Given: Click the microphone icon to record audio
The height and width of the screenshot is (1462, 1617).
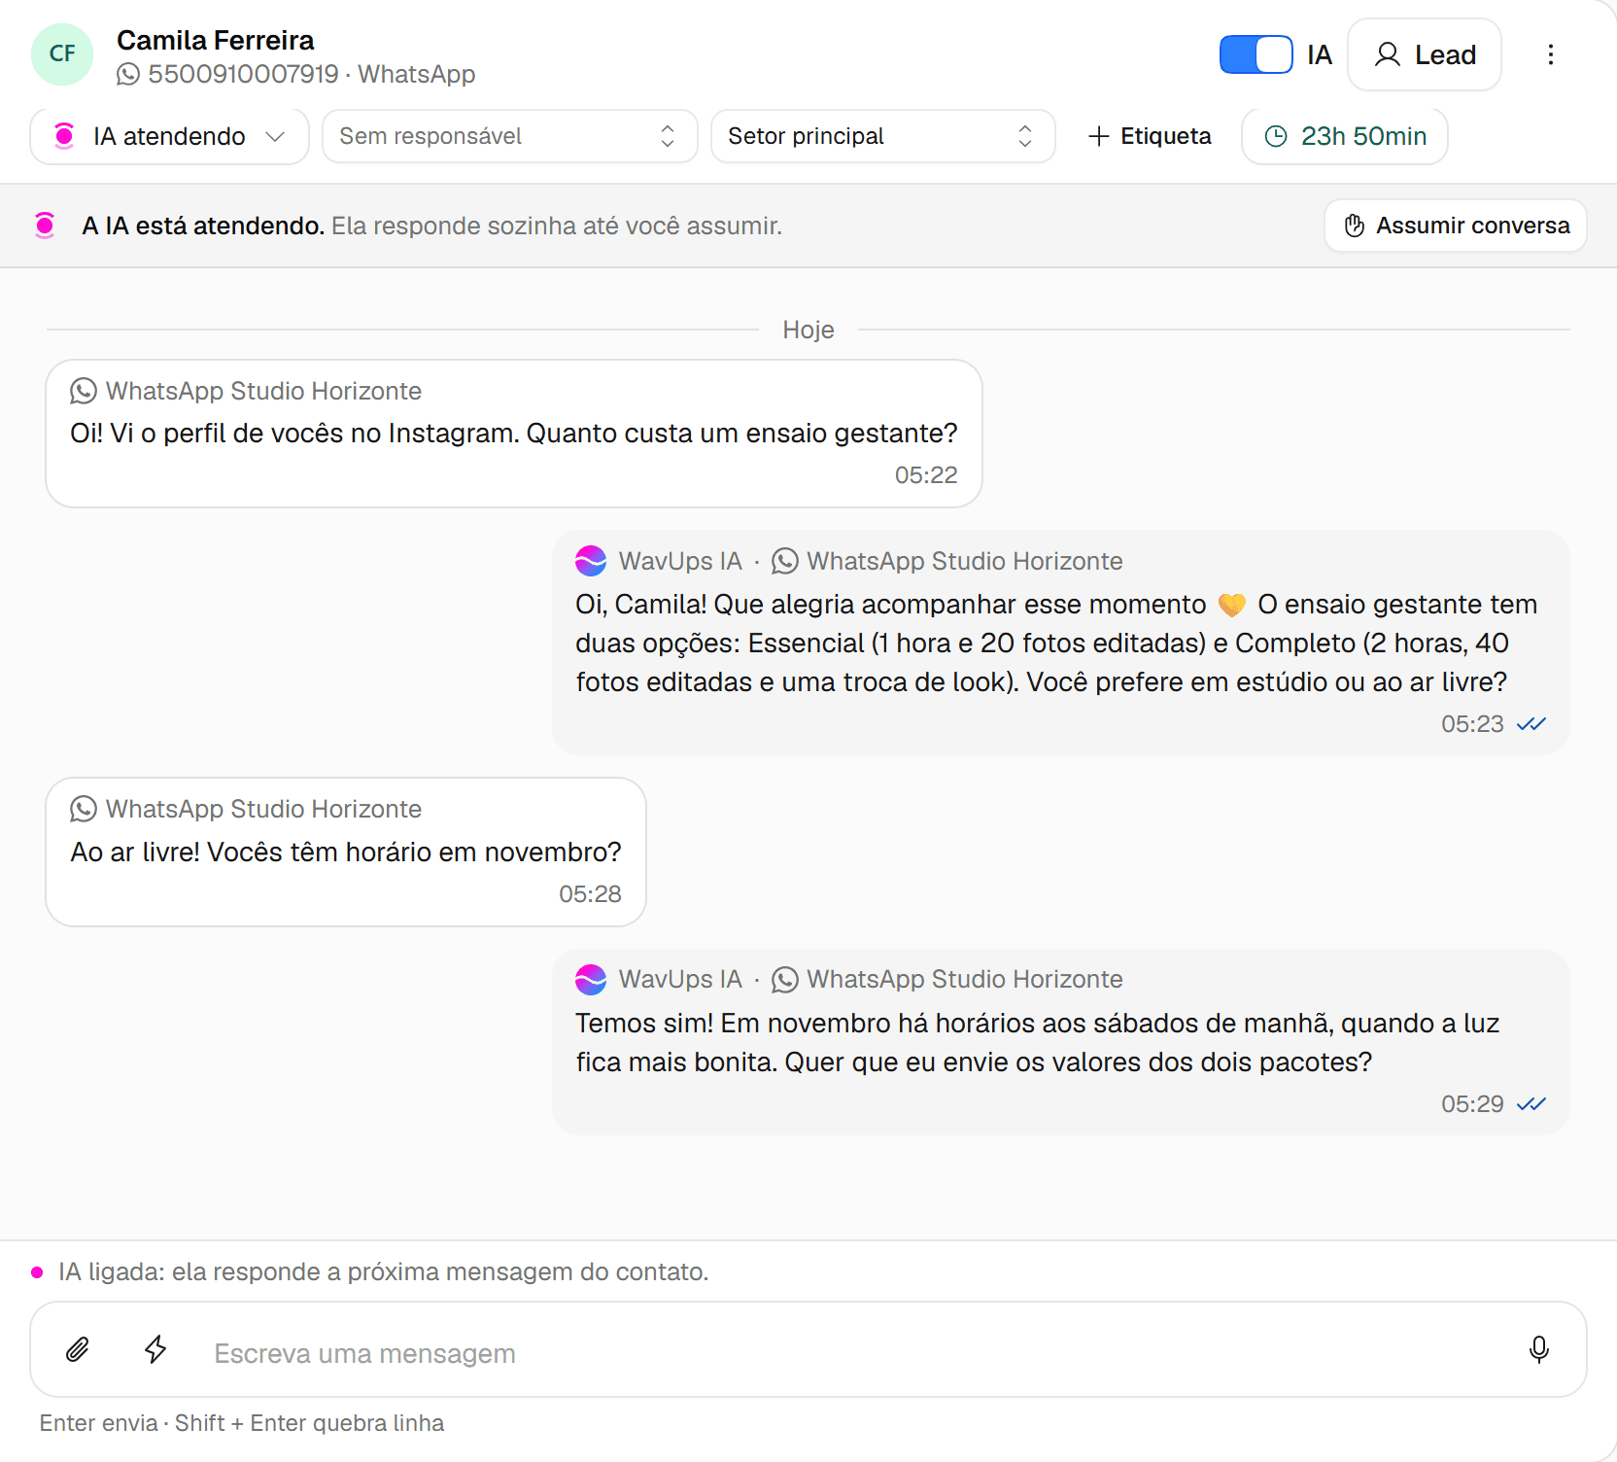Looking at the screenshot, I should tap(1539, 1349).
